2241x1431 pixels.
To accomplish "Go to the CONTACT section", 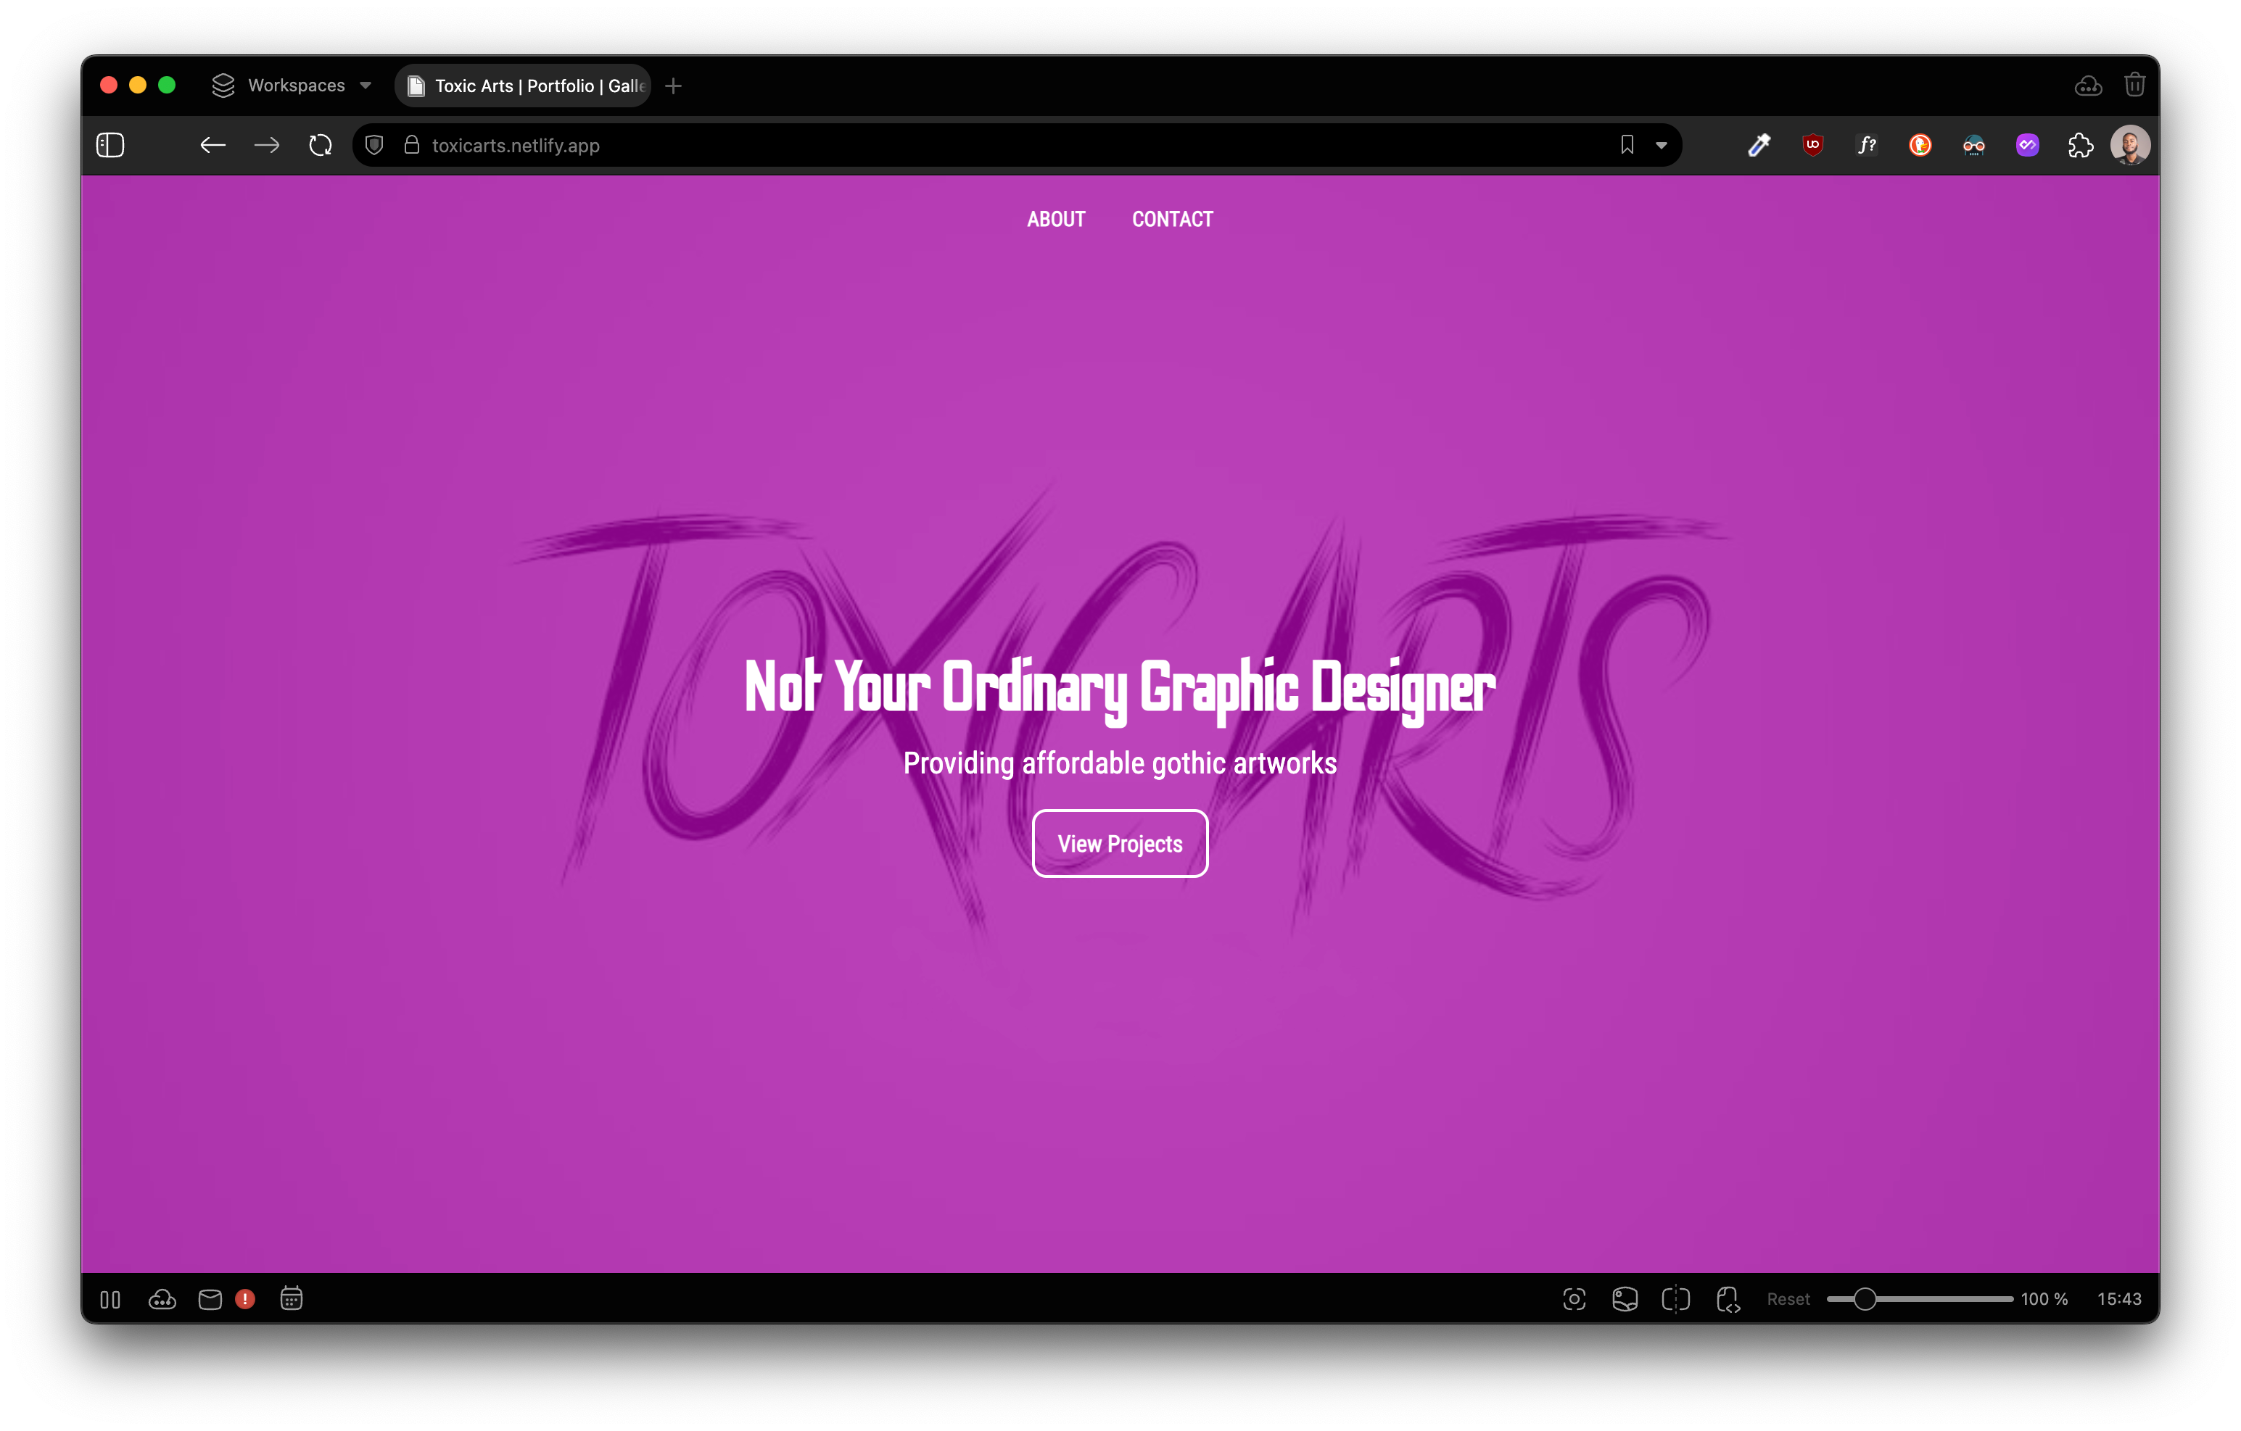I will coord(1173,220).
